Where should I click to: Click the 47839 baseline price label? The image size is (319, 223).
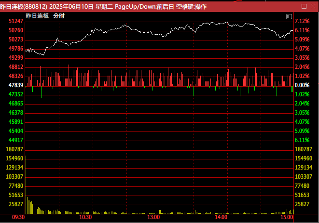point(16,85)
